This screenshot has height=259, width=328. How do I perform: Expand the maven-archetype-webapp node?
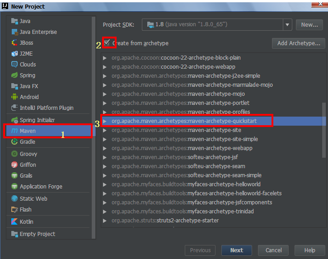coord(105,148)
